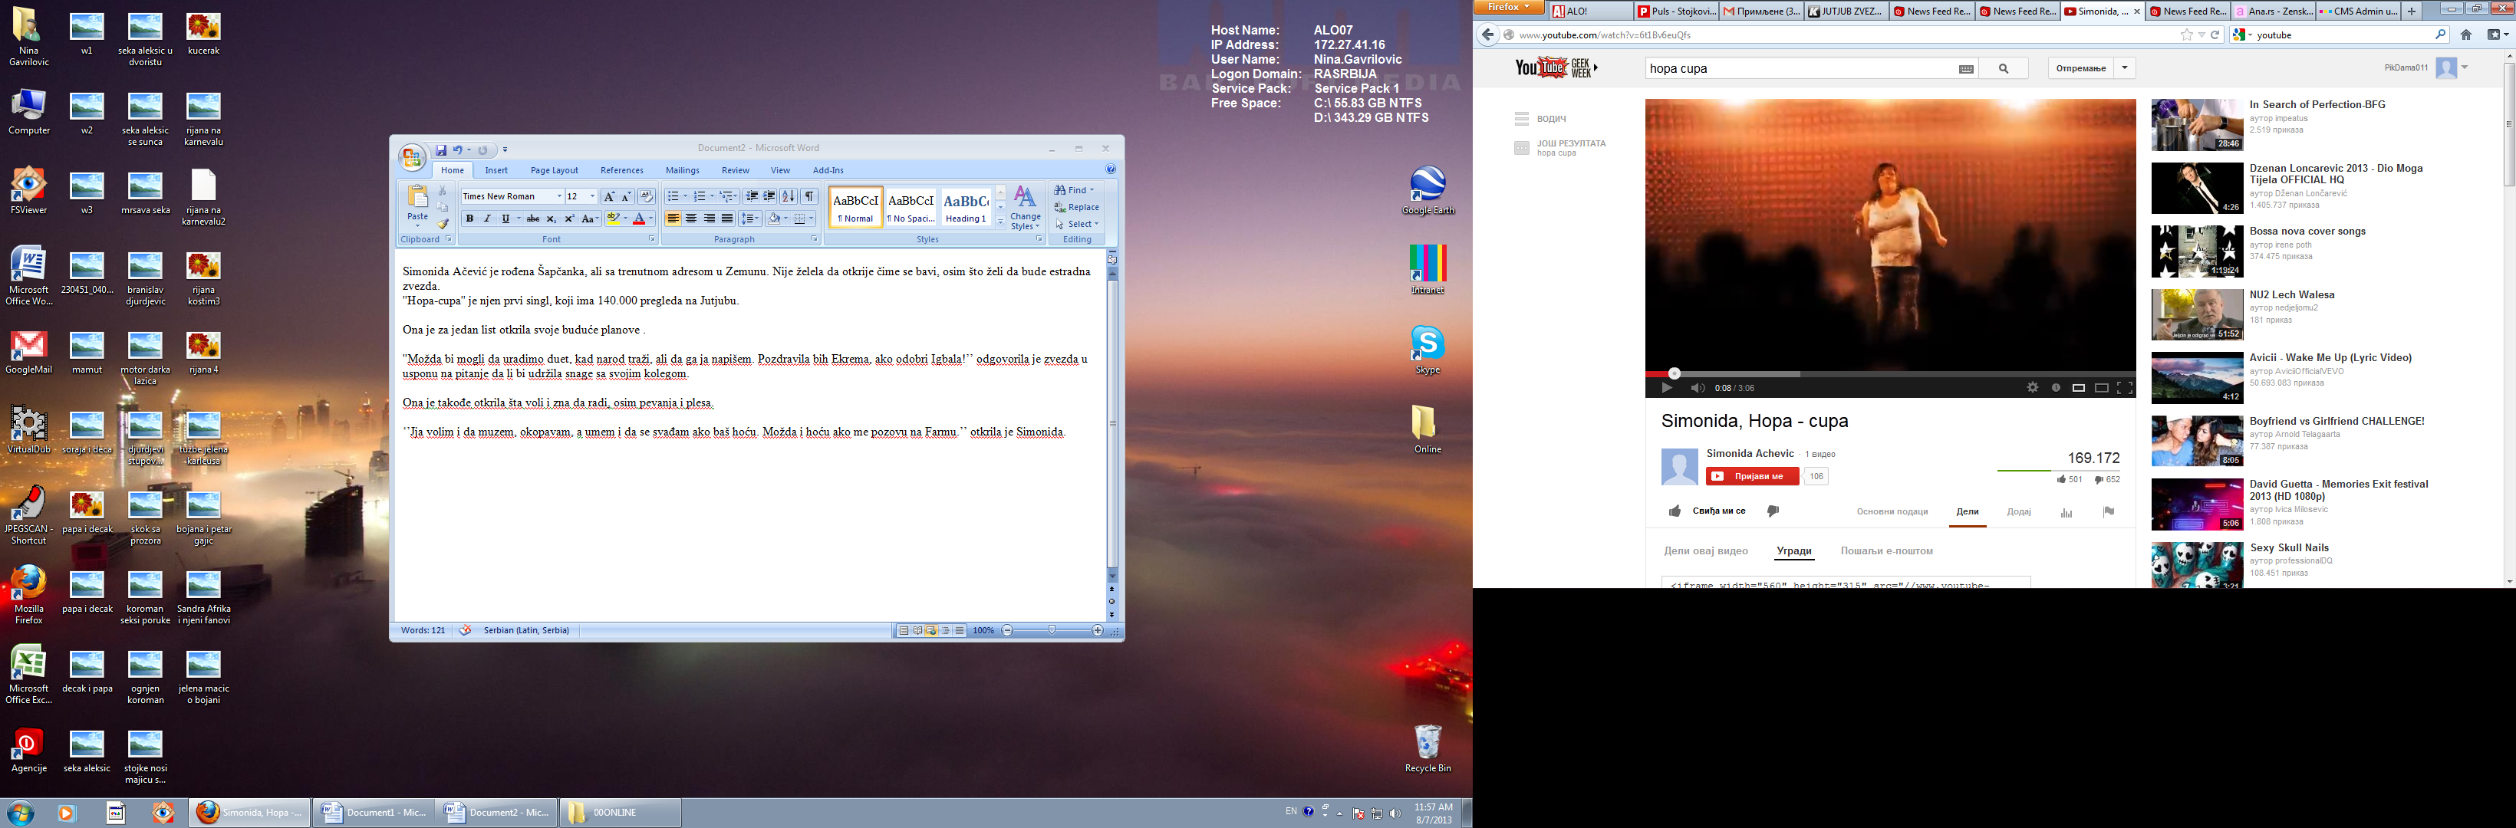2516x828 pixels.
Task: Toggle Show/Hide paragraph marks
Action: [810, 196]
